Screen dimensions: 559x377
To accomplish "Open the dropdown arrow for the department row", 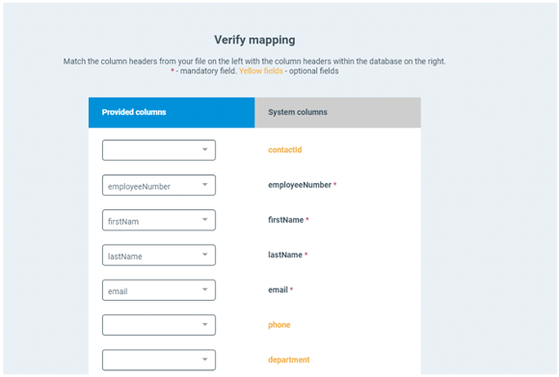I will click(x=204, y=360).
